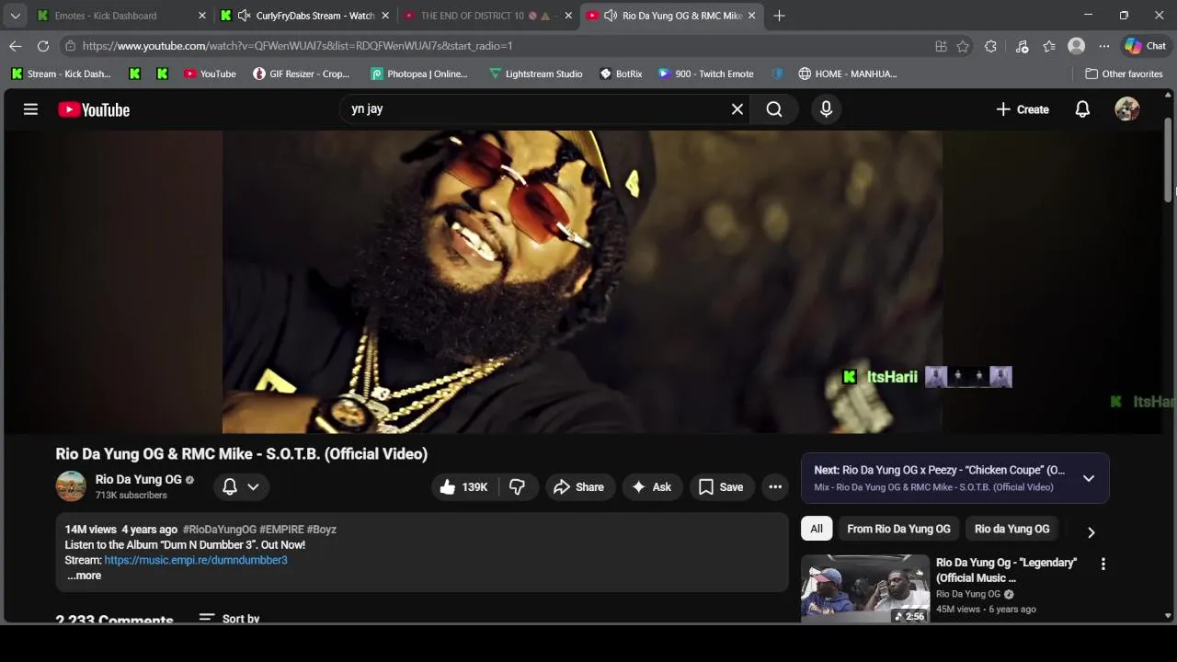This screenshot has height=662, width=1177.
Task: Select the All filter chip
Action: [x=817, y=529]
